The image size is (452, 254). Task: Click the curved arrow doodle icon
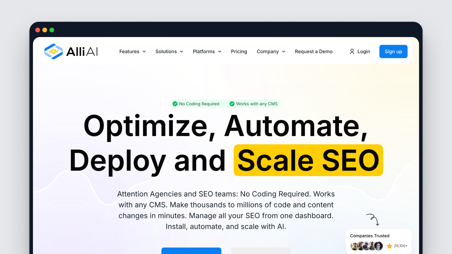click(373, 219)
